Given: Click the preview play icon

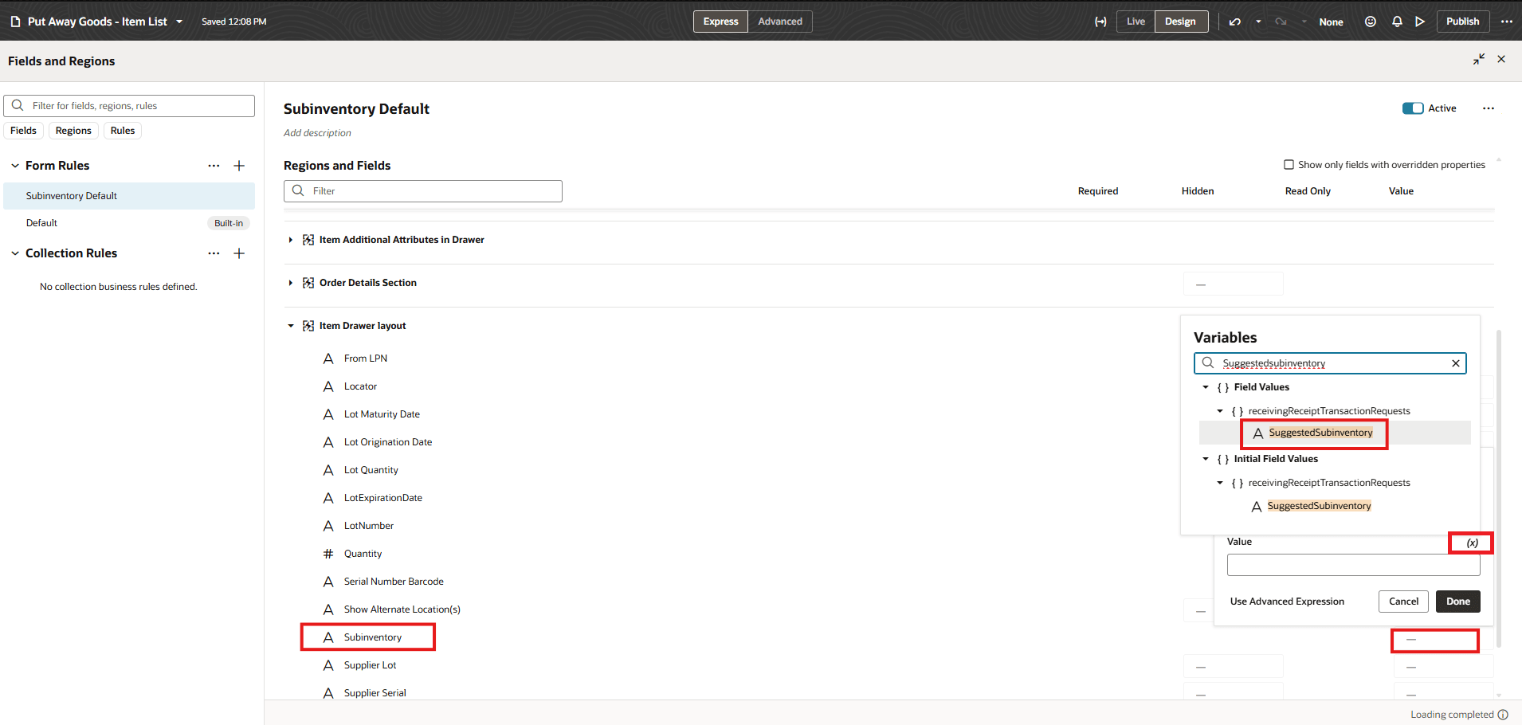Looking at the screenshot, I should pos(1420,22).
